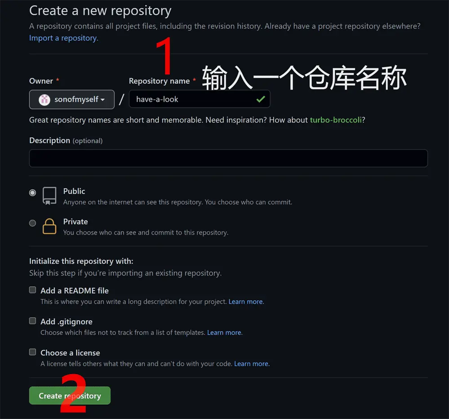Click the Private padlock icon
This screenshot has width=449, height=419.
[49, 227]
